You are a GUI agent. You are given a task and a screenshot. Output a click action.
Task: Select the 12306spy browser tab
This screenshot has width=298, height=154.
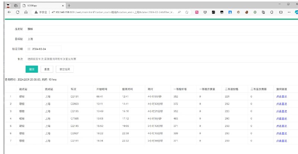pyautogui.click(x=41, y=5)
